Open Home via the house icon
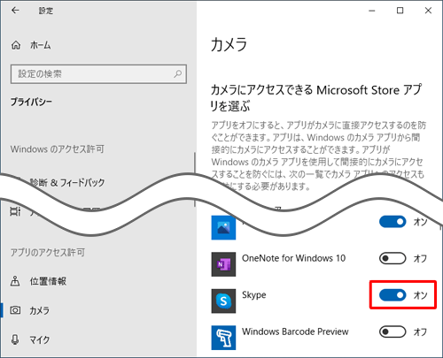Screen dimensions: 443x358 point(16,45)
